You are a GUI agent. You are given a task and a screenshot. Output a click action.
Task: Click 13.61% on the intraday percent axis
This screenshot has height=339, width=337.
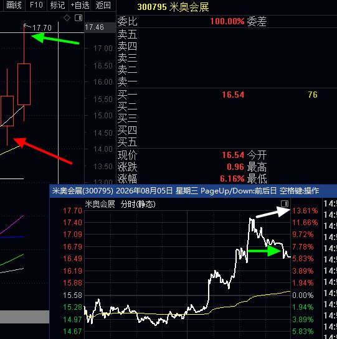click(305, 211)
